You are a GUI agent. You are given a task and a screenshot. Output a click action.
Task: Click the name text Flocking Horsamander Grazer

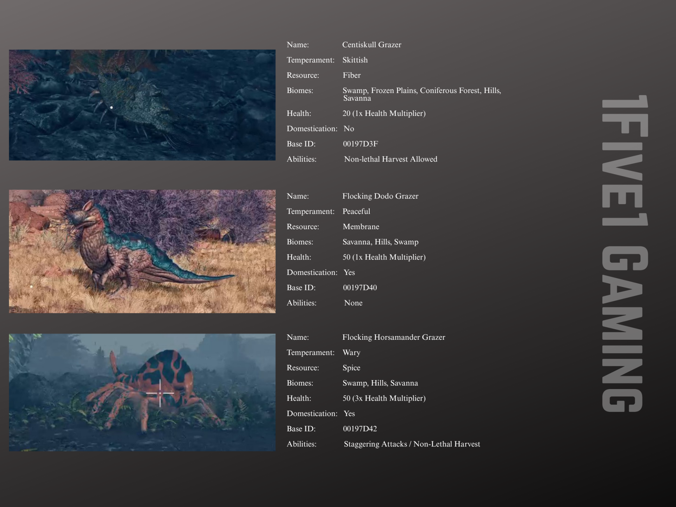pyautogui.click(x=394, y=337)
